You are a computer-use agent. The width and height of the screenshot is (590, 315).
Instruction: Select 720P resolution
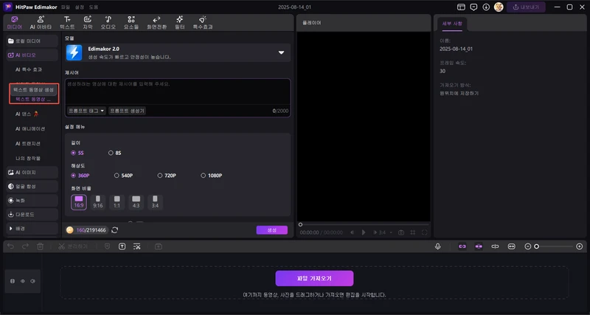[x=167, y=176]
